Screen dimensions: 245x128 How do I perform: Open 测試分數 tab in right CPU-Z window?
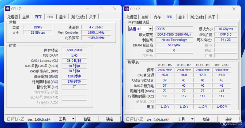tap(197, 17)
